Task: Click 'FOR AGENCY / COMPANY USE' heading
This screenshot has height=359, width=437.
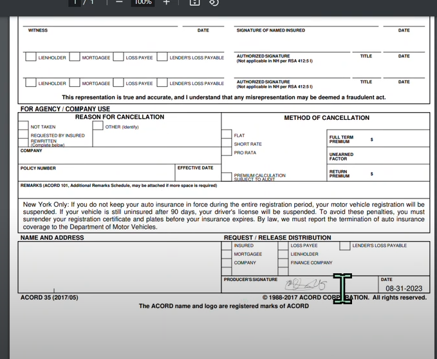Action: pyautogui.click(x=65, y=109)
